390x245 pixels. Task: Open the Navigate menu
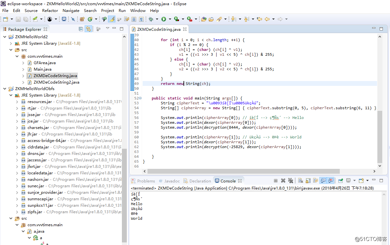(x=71, y=10)
